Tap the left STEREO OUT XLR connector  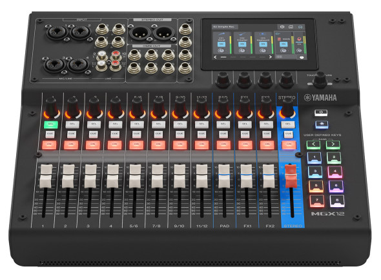click(140, 33)
